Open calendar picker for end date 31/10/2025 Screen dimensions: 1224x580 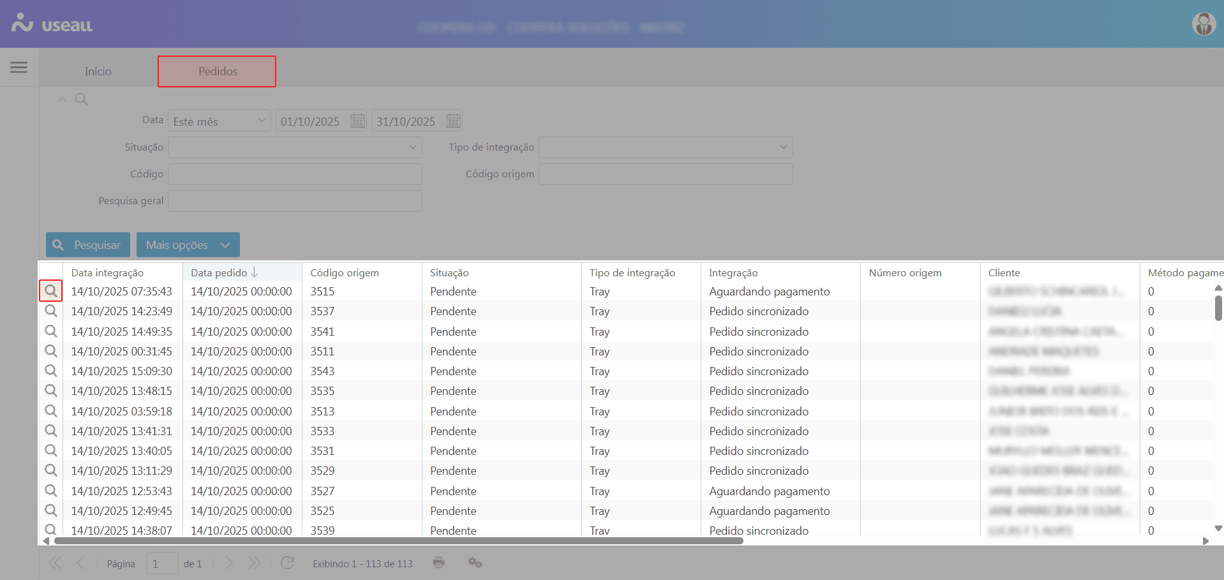click(453, 121)
